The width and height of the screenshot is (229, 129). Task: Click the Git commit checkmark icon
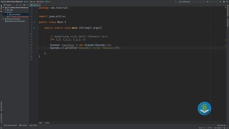click(214, 2)
